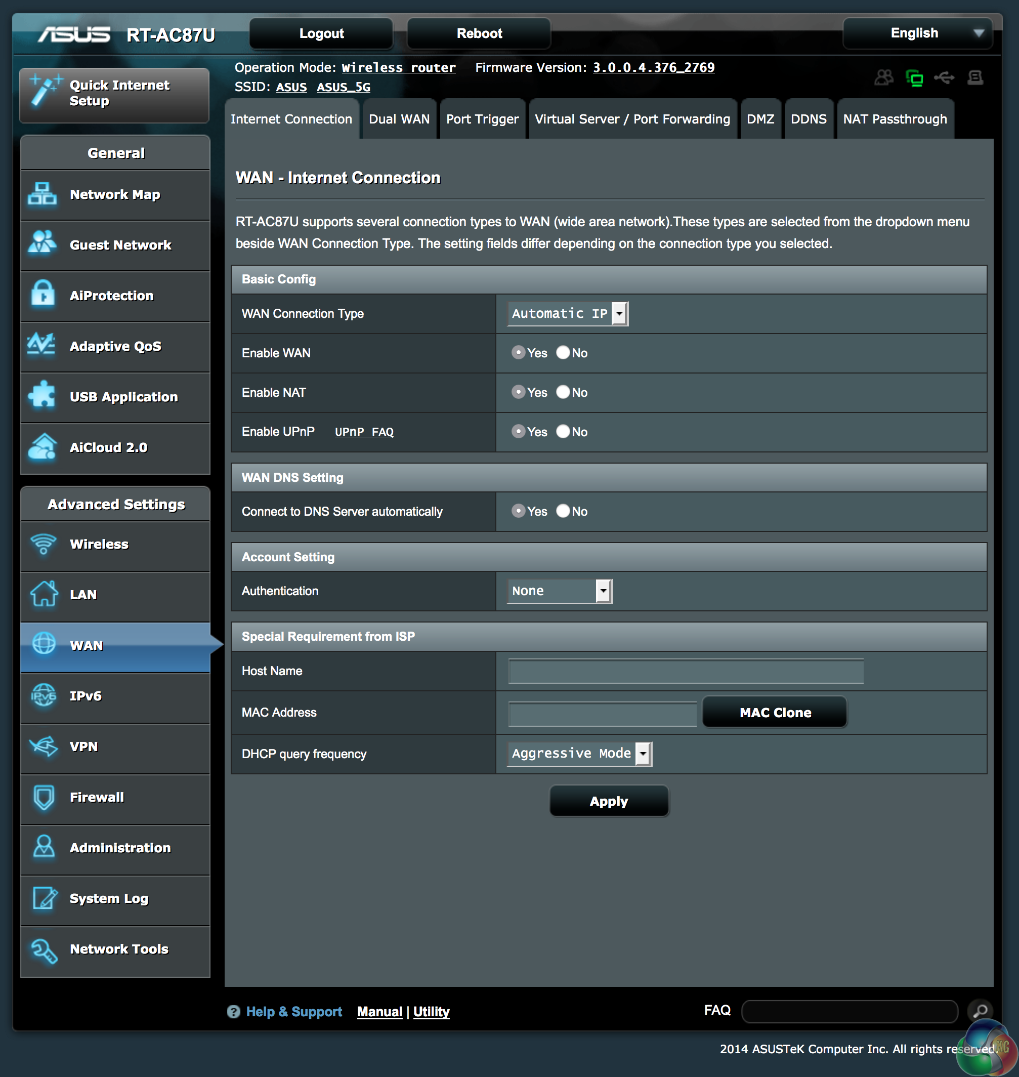Screen dimensions: 1019x1077
Task: Switch to the Dual WAN tab
Action: click(399, 119)
